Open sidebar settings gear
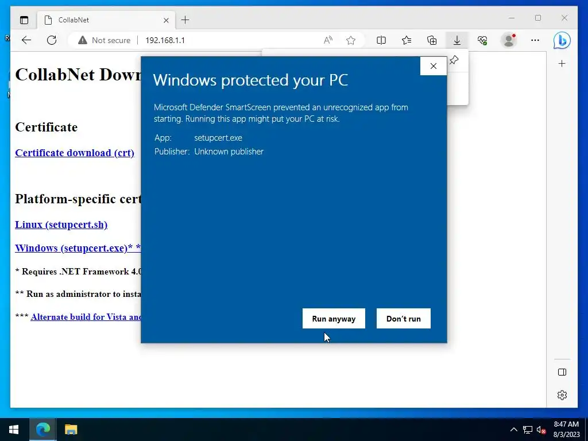The height and width of the screenshot is (441, 588). (562, 395)
